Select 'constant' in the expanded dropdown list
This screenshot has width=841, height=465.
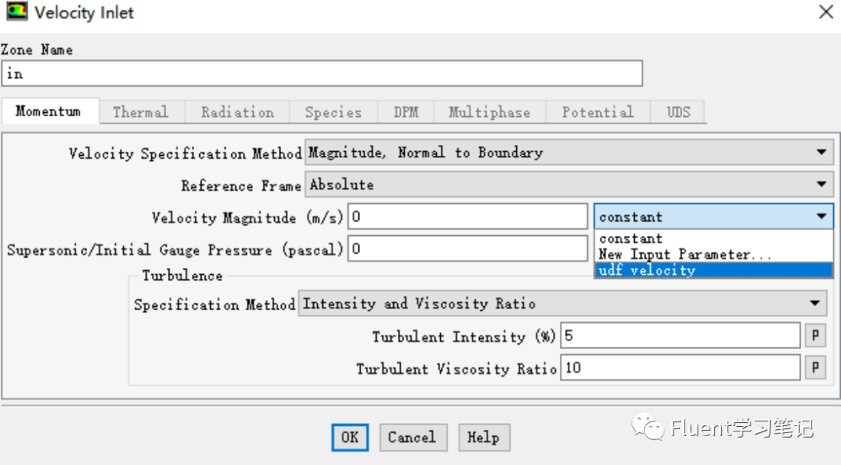pos(631,238)
